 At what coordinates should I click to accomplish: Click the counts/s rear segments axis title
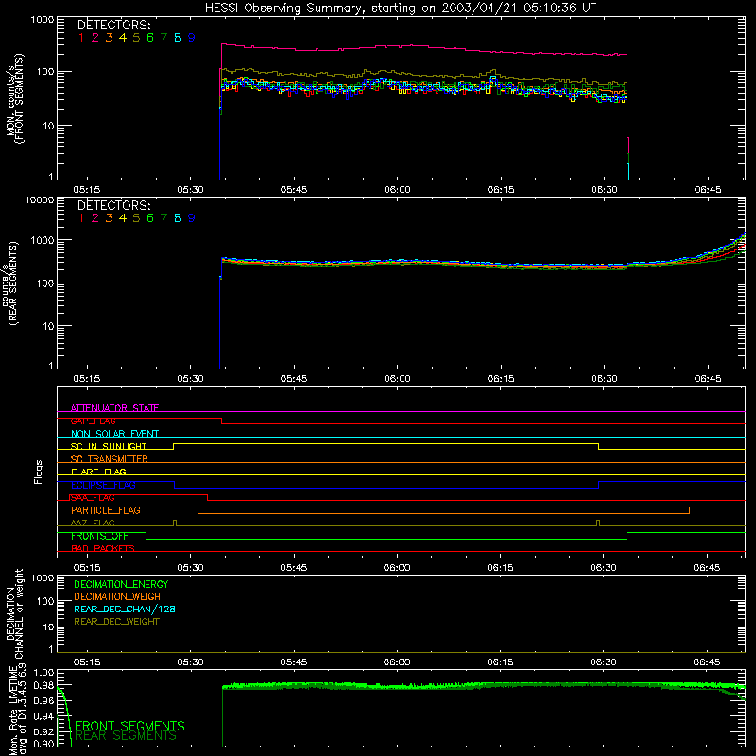point(10,283)
